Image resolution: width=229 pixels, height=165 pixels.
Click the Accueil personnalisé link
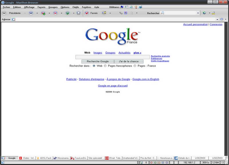pyautogui.click(x=196, y=24)
